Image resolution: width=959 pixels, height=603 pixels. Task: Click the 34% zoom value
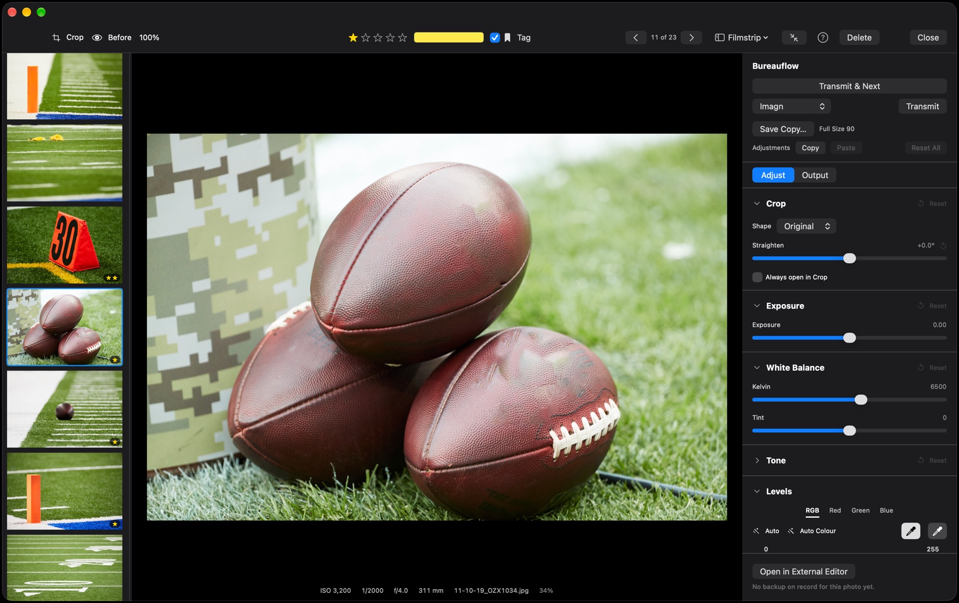point(546,590)
